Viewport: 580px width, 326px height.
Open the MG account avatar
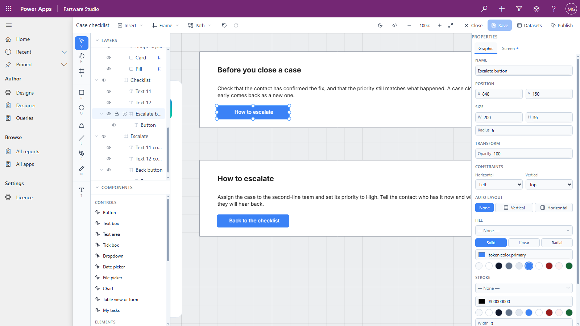(571, 9)
